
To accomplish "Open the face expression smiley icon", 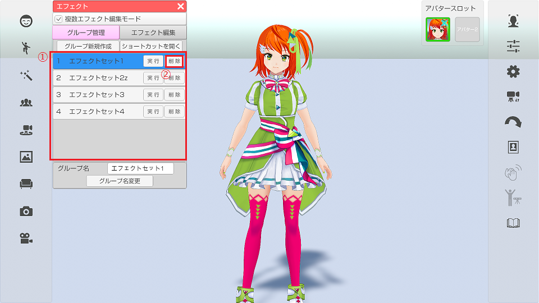I will tap(26, 21).
